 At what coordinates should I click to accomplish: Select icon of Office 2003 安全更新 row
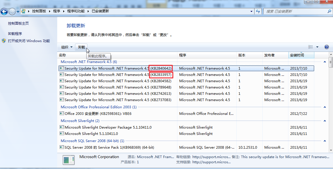pos(62,114)
